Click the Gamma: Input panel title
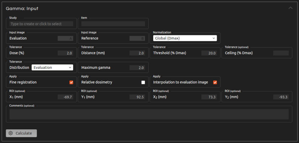The image size is (299, 143). pos(22,9)
